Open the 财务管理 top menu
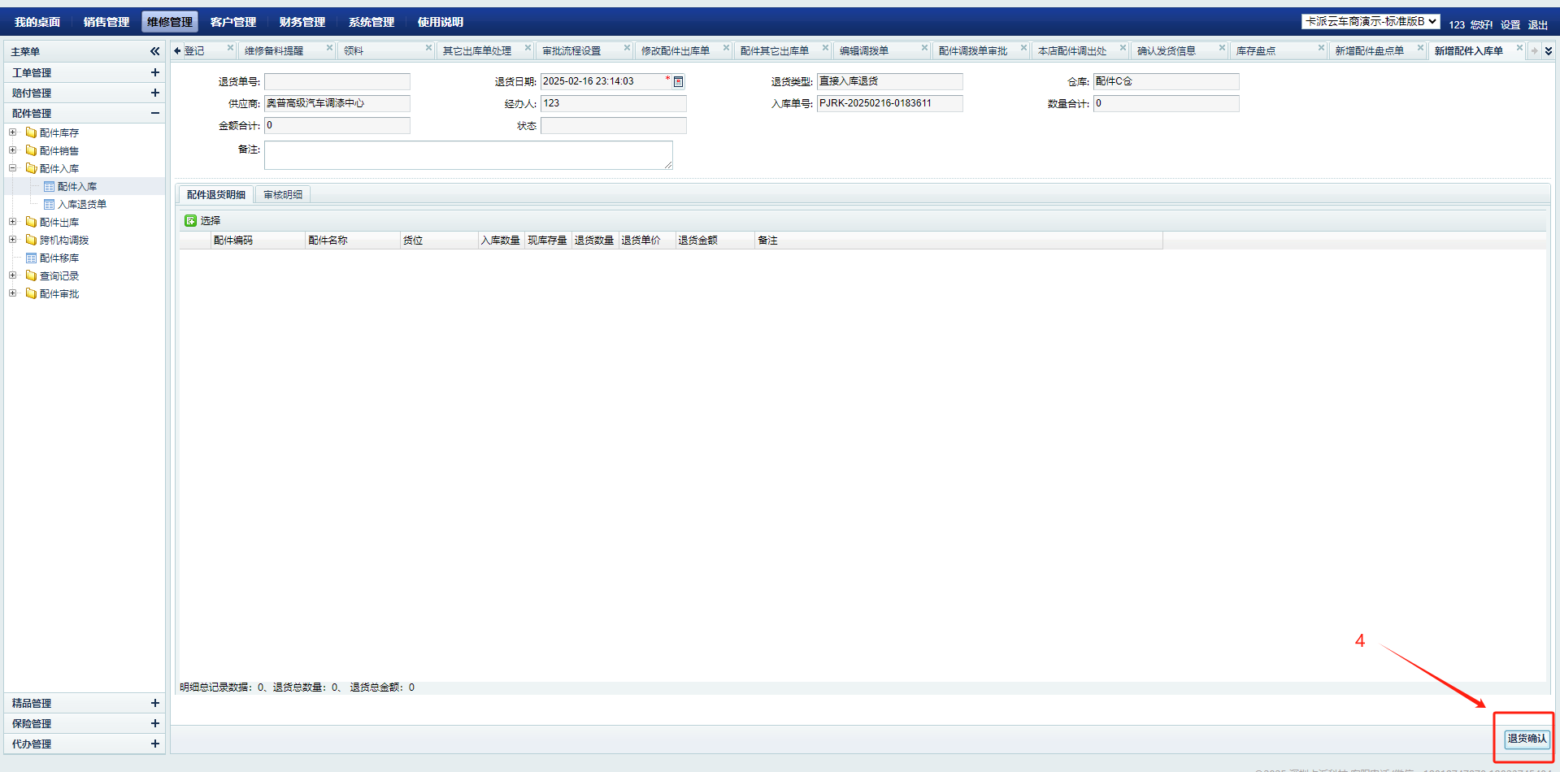The width and height of the screenshot is (1560, 772). pyautogui.click(x=302, y=22)
